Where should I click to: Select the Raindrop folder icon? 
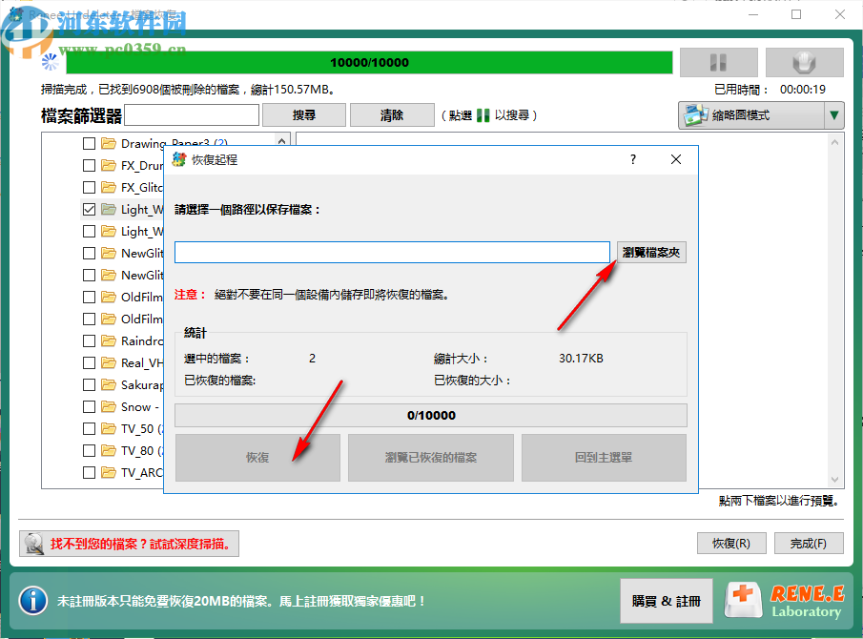pos(109,340)
